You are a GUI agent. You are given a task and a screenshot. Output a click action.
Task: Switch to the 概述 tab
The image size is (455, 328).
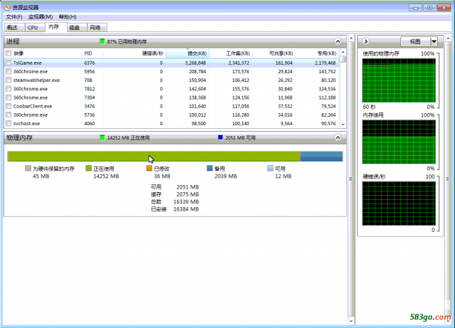click(x=14, y=27)
